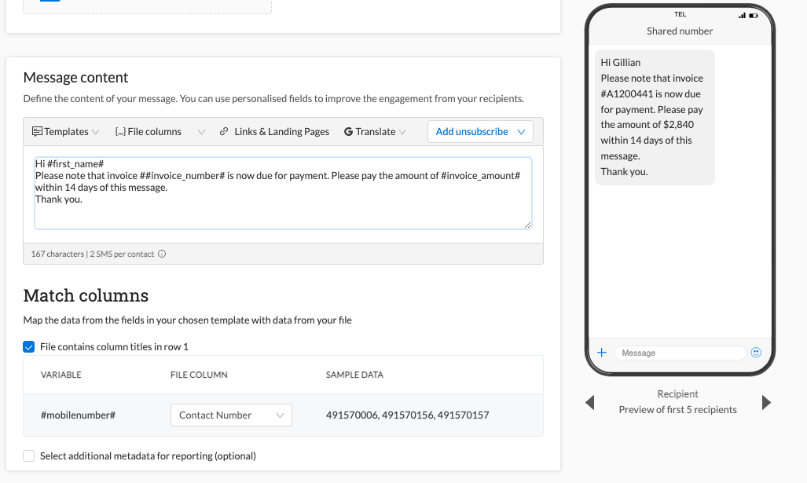
Task: Uncheck File contains column titles in row 1
Action: (x=29, y=346)
